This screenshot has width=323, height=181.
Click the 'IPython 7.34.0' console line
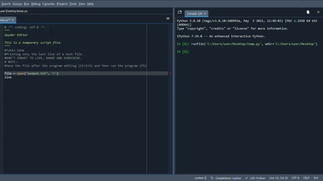point(221,36)
